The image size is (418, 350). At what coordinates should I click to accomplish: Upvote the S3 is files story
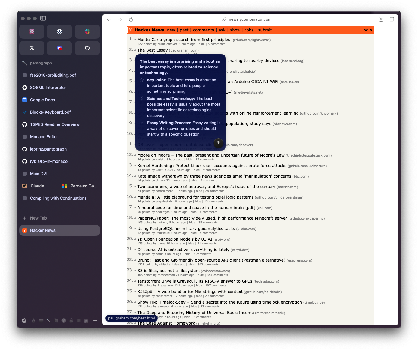(x=135, y=270)
